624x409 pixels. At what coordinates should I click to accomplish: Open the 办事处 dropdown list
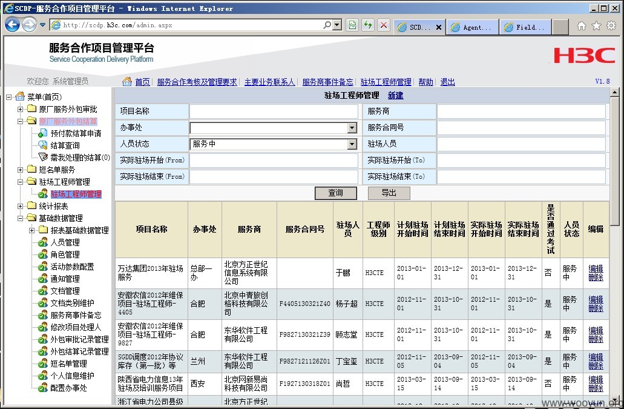(352, 128)
